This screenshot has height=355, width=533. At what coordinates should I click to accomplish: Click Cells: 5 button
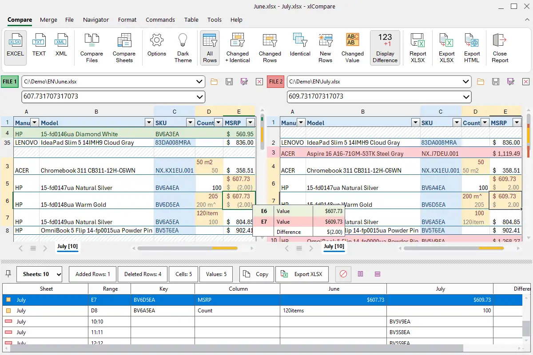click(183, 274)
